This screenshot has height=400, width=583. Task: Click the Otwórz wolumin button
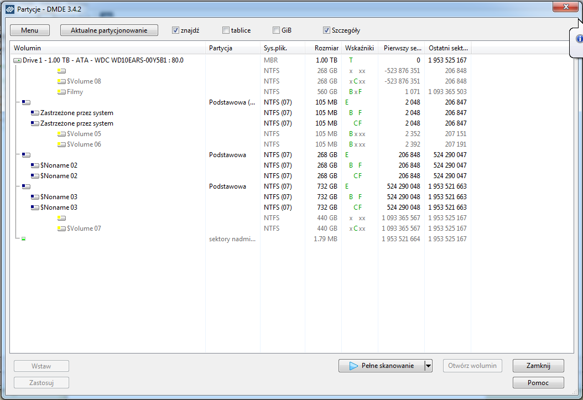[472, 366]
